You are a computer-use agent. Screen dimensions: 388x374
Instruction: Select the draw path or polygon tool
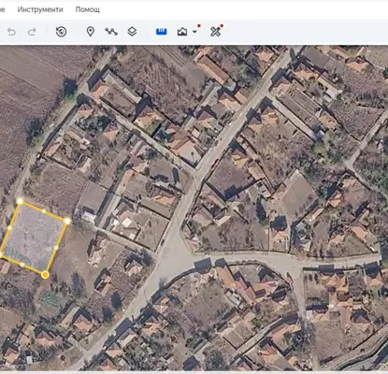tap(111, 32)
